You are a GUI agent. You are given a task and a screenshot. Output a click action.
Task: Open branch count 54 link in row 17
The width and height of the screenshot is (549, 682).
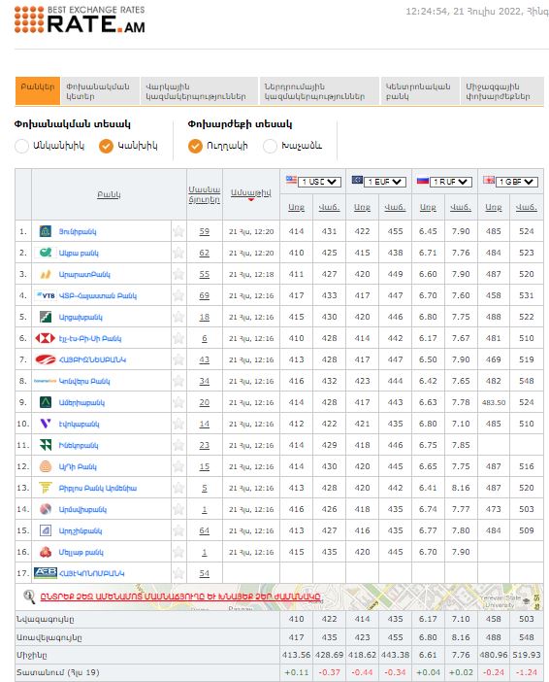pyautogui.click(x=204, y=574)
